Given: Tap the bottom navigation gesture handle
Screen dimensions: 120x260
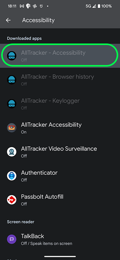Looking at the screenshot, I should tap(60, 256).
